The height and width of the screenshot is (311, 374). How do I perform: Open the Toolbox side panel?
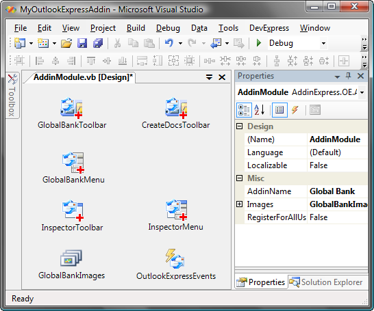pyautogui.click(x=12, y=95)
